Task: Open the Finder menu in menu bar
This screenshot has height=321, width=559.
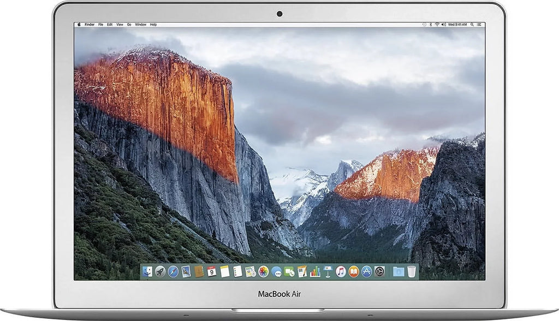Action: [x=90, y=25]
